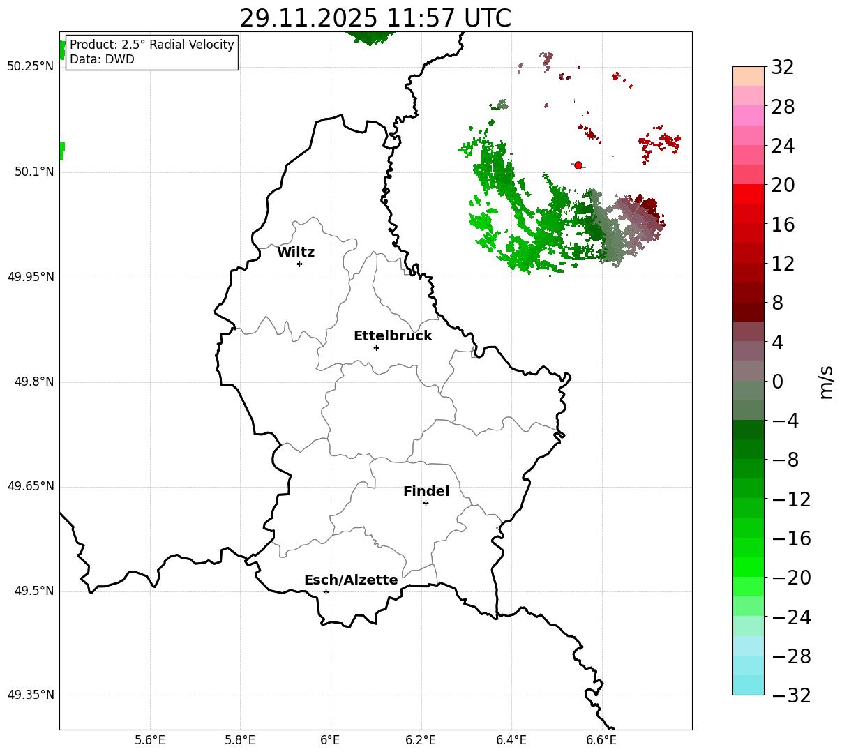The width and height of the screenshot is (842, 754).
Task: Click the colorbar value −28
Action: coord(791,656)
